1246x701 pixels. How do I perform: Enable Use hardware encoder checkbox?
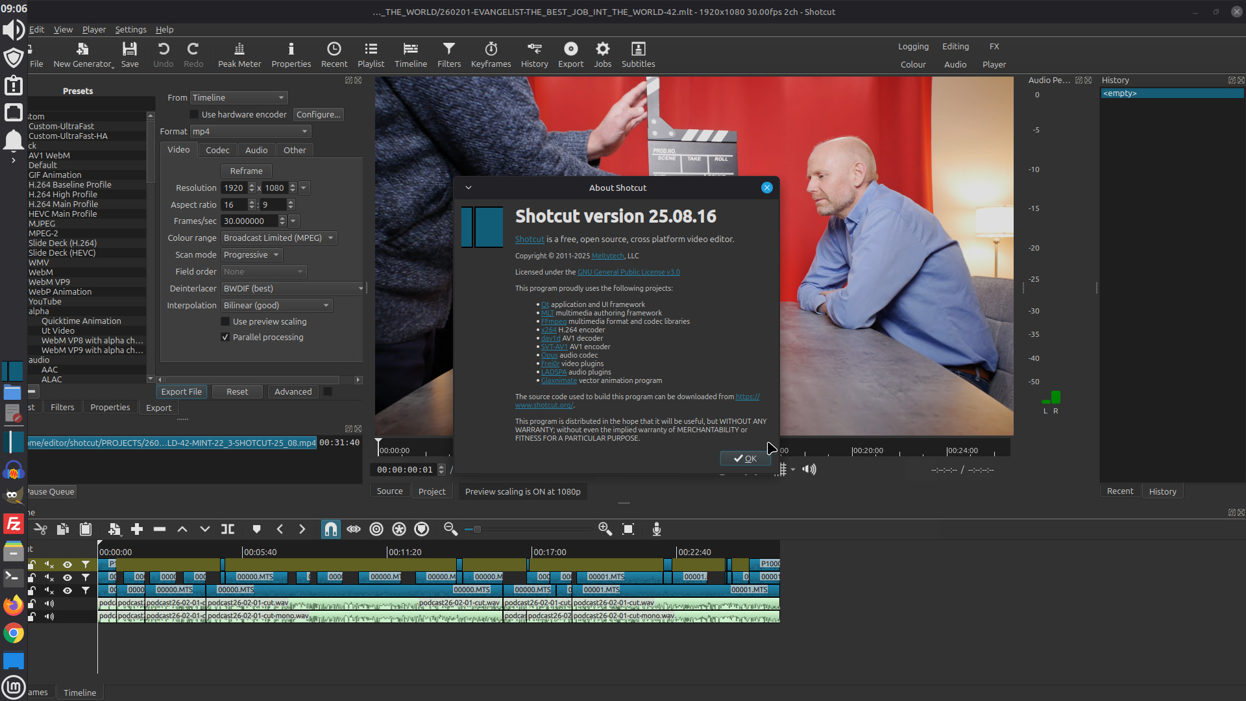click(194, 115)
